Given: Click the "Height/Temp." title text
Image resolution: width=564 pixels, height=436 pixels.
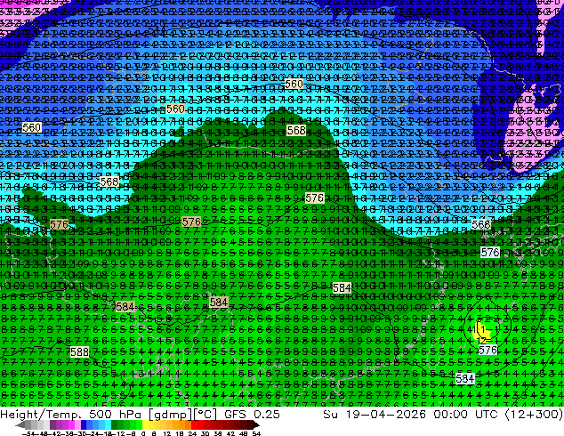Looking at the screenshot, I should click(x=42, y=415).
